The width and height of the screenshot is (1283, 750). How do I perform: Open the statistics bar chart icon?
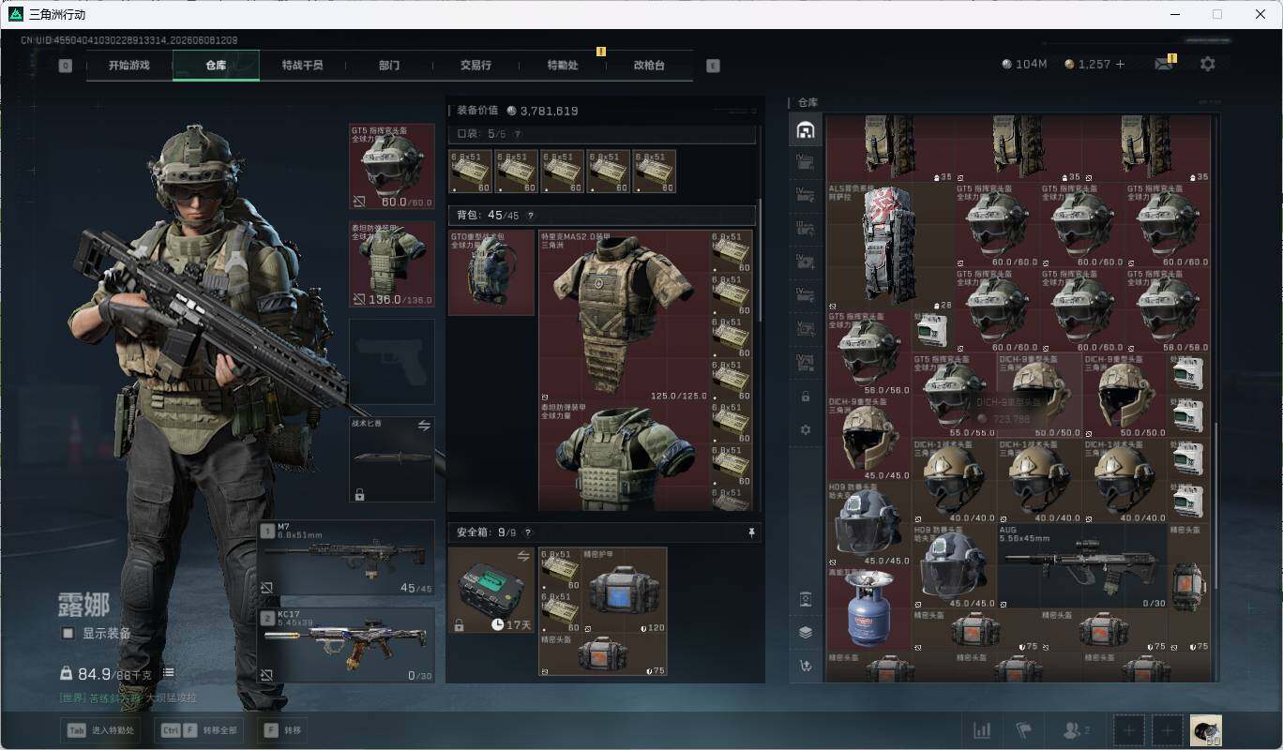pyautogui.click(x=982, y=730)
